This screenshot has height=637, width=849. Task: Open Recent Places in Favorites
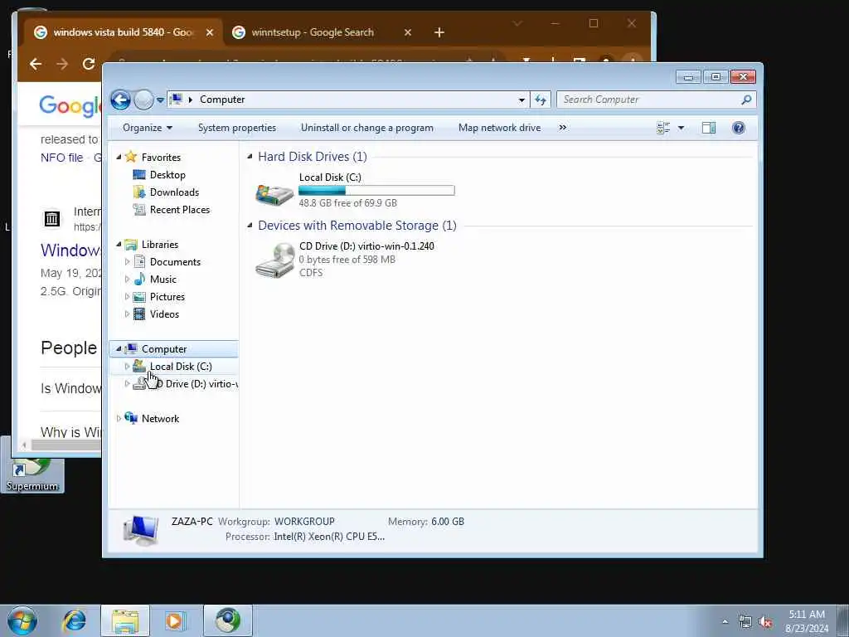click(x=180, y=210)
